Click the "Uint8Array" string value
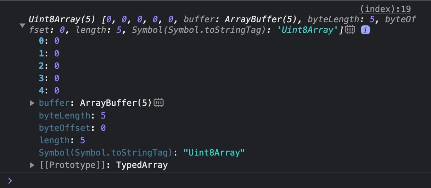The height and width of the screenshot is (188, 431). tap(214, 153)
